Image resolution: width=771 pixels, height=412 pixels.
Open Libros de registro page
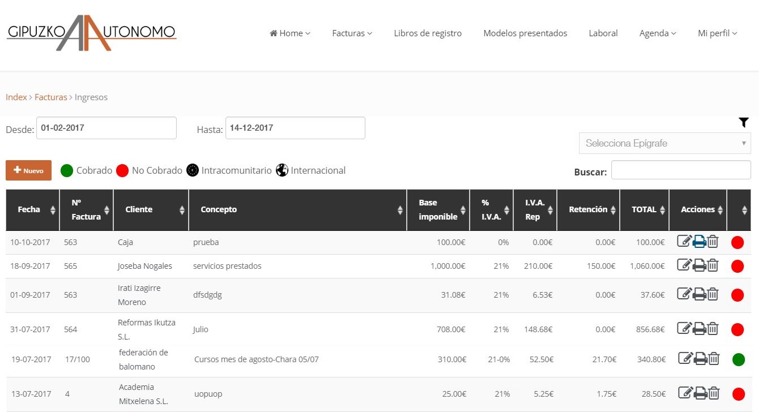click(428, 33)
